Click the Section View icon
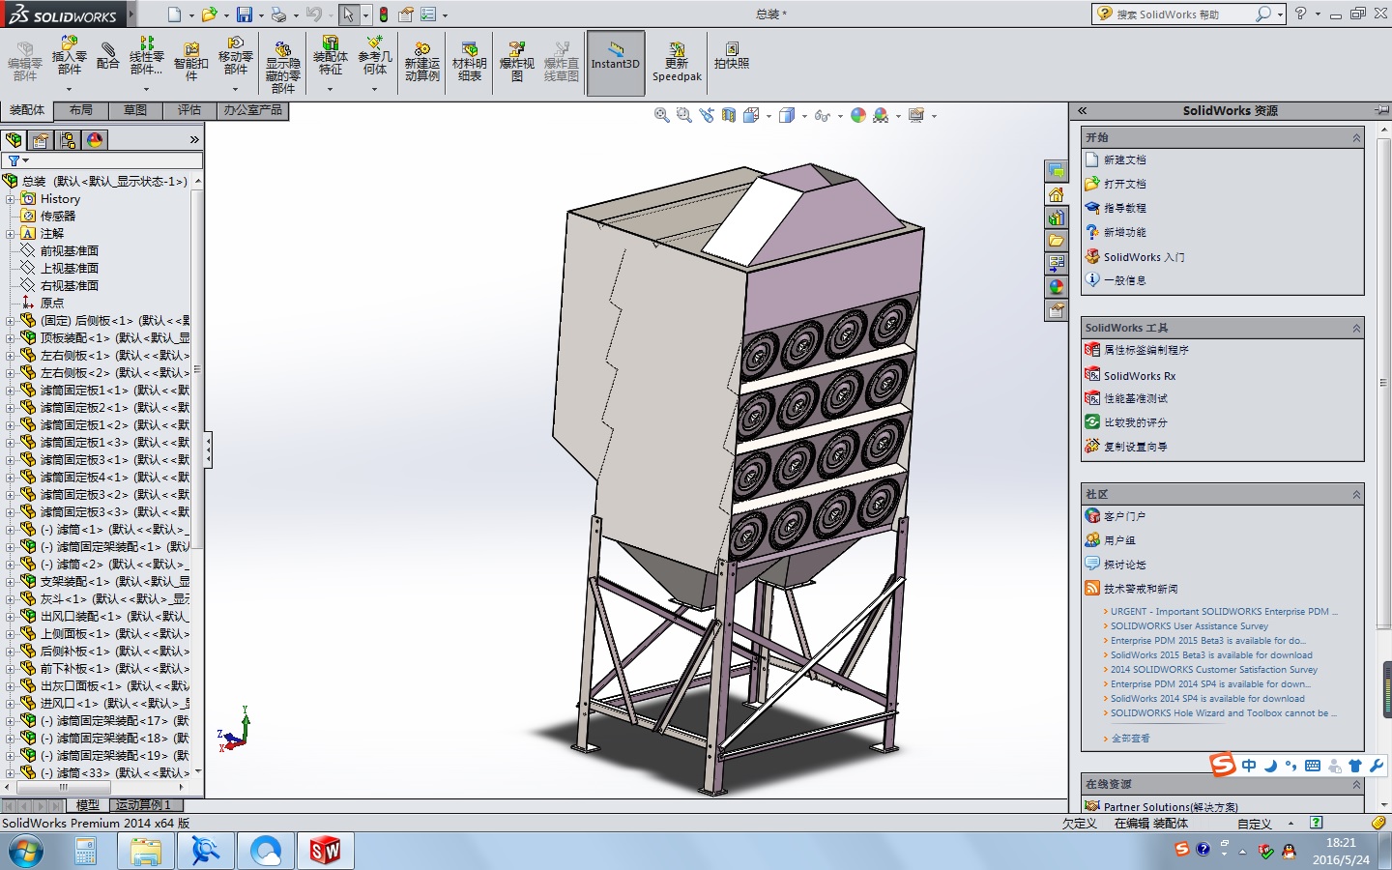This screenshot has height=870, width=1392. [x=729, y=115]
